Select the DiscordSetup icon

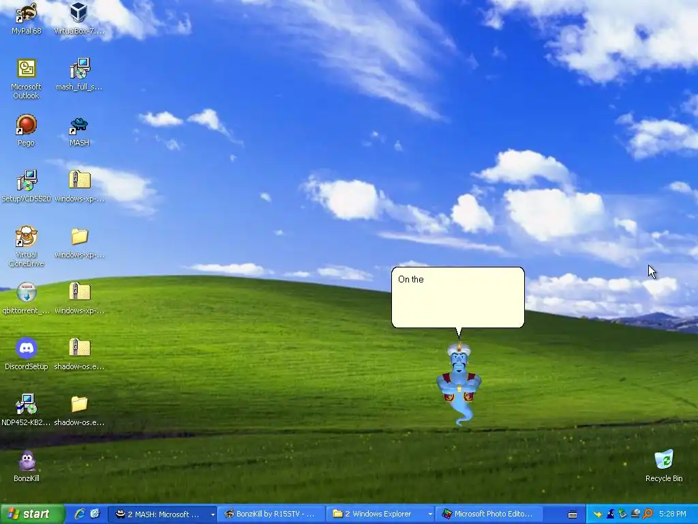(26, 354)
